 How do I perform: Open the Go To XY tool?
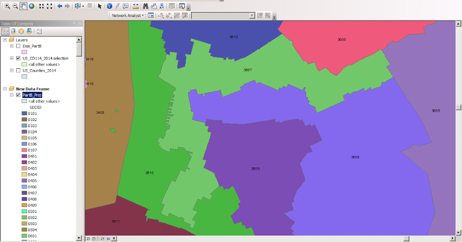[162, 6]
